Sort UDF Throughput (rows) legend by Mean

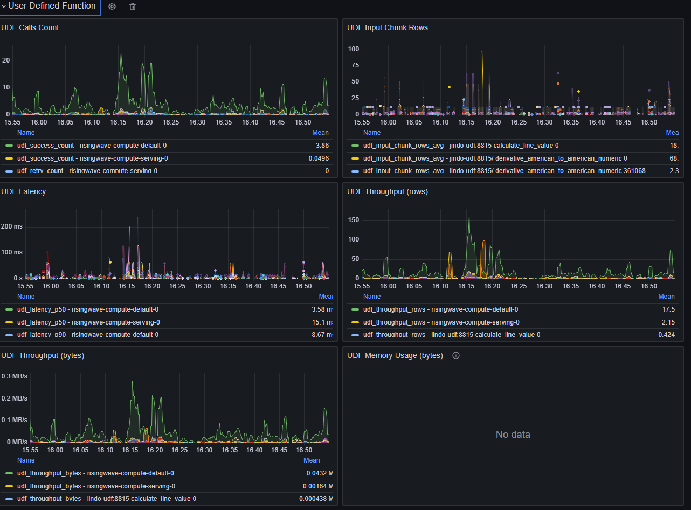666,297
